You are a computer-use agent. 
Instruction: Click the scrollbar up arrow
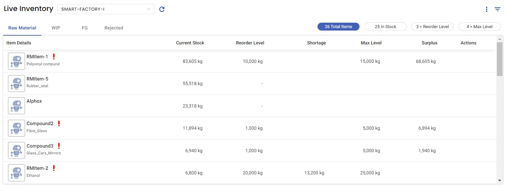500,39
